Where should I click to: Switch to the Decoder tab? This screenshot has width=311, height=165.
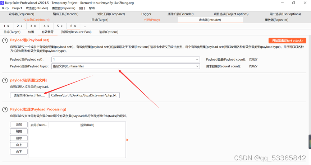coord(66,14)
